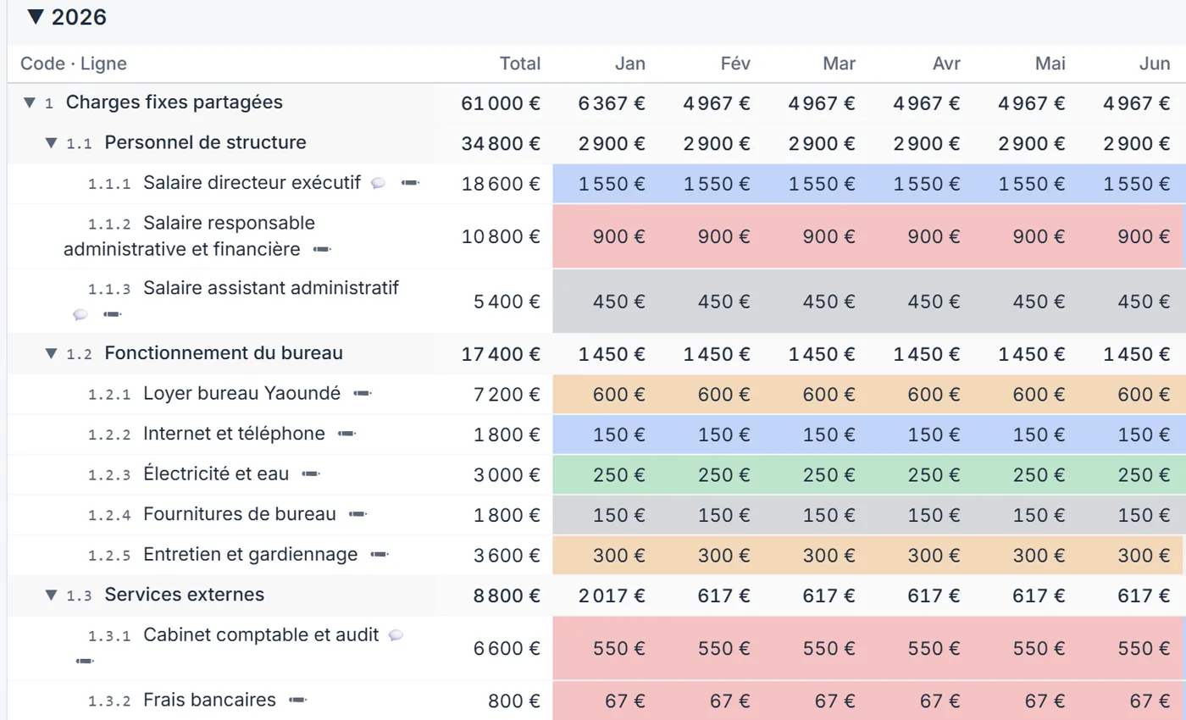The width and height of the screenshot is (1186, 720).
Task: Click the Entretien et gardiennage line label
Action: (x=250, y=555)
